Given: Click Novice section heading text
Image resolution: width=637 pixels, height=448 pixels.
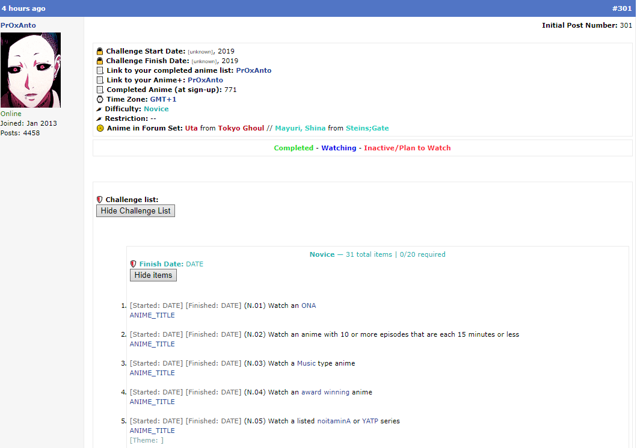Looking at the screenshot, I should click(x=322, y=254).
